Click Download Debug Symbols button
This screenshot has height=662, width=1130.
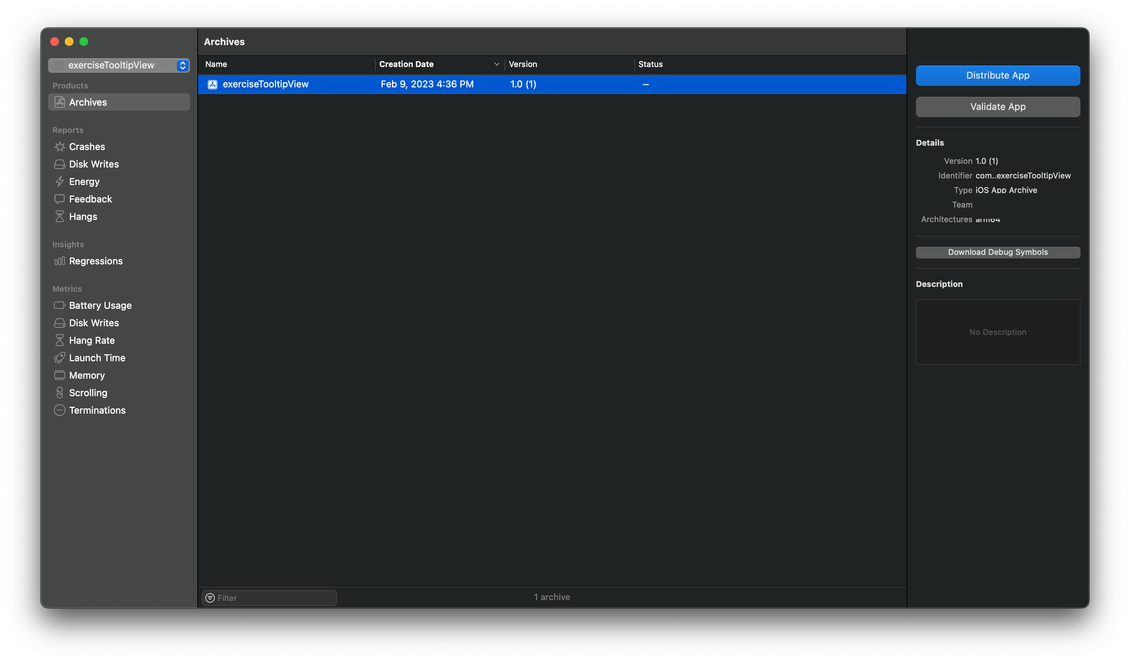tap(998, 252)
